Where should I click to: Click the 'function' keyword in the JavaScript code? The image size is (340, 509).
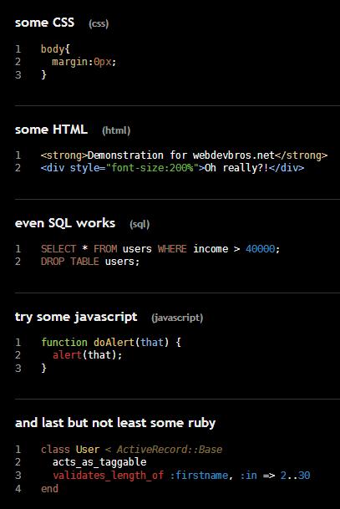(x=64, y=343)
